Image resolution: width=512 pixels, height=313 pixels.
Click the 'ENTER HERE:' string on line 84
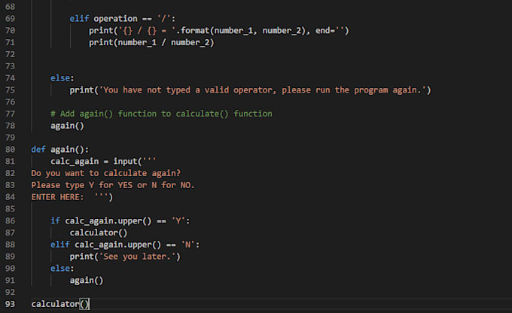(57, 197)
